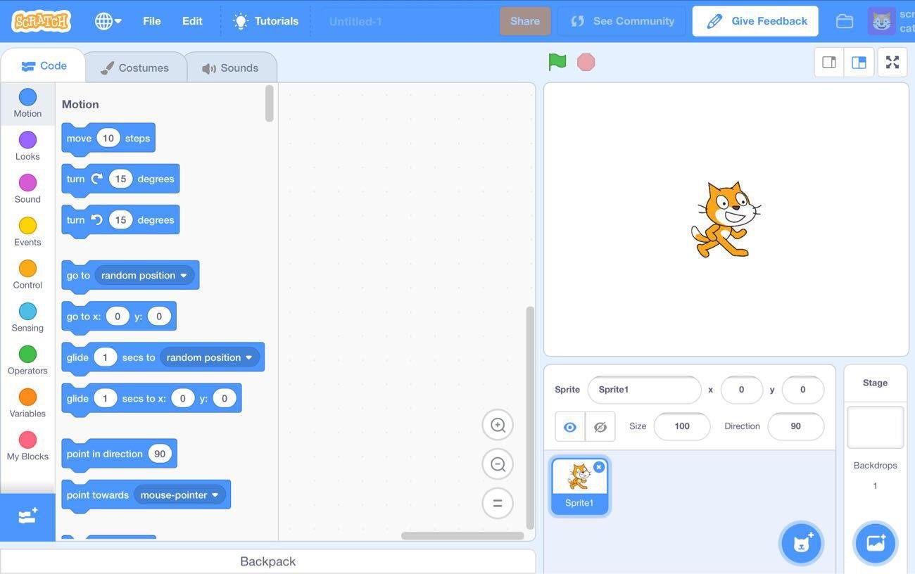915x574 pixels.
Task: Click the block palette vertical scrollbar
Action: tap(269, 103)
